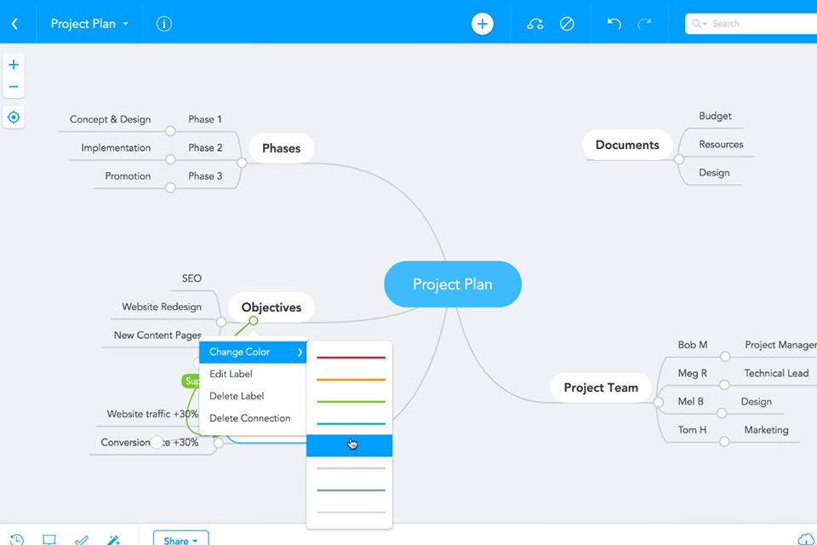The image size is (817, 545).
Task: Click the back arrow in the top bar
Action: coord(14,24)
